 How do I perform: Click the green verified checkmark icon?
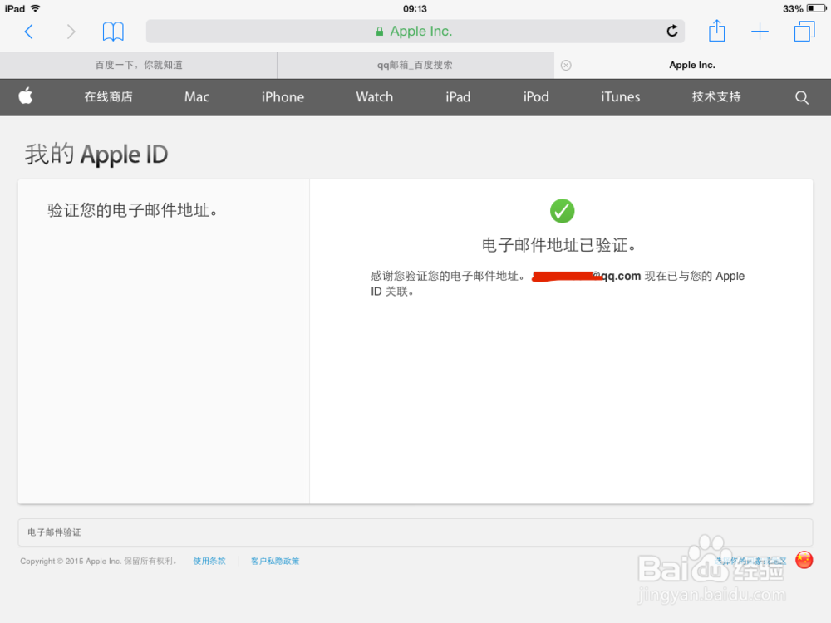(562, 211)
